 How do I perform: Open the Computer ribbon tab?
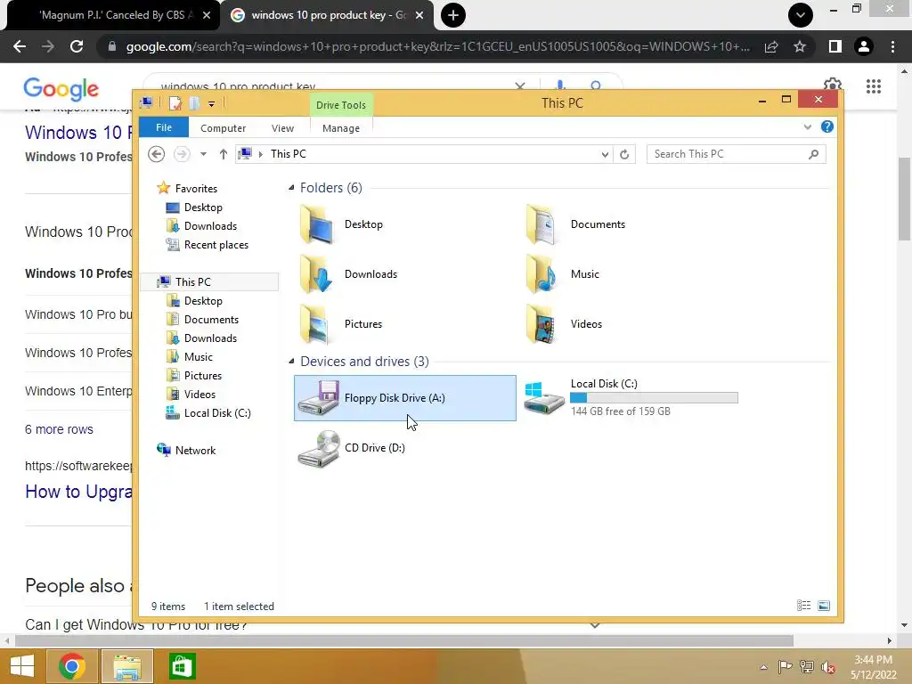pyautogui.click(x=223, y=128)
